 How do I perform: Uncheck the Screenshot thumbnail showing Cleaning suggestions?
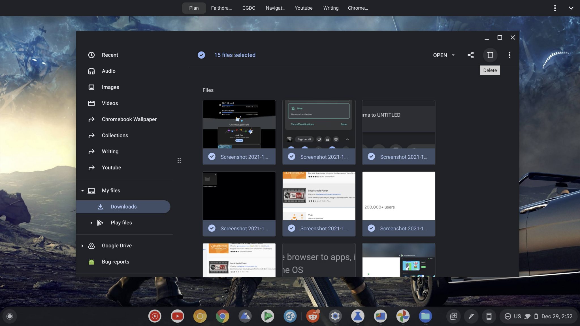[x=212, y=156]
